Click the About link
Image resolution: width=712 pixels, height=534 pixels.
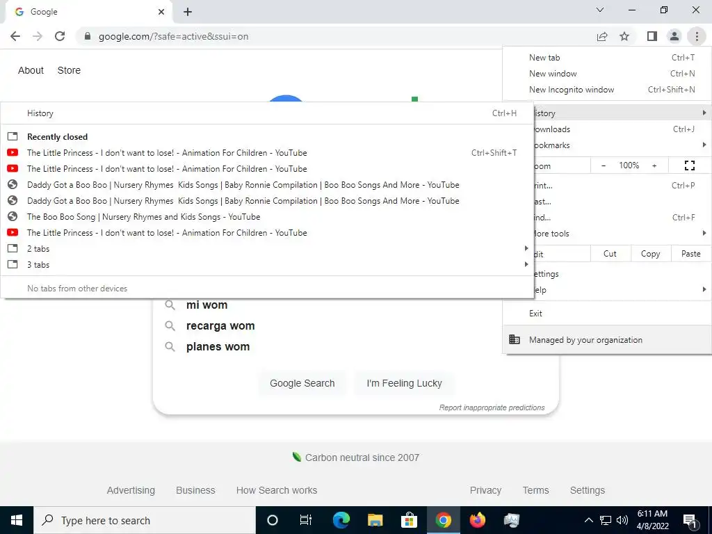coord(31,70)
